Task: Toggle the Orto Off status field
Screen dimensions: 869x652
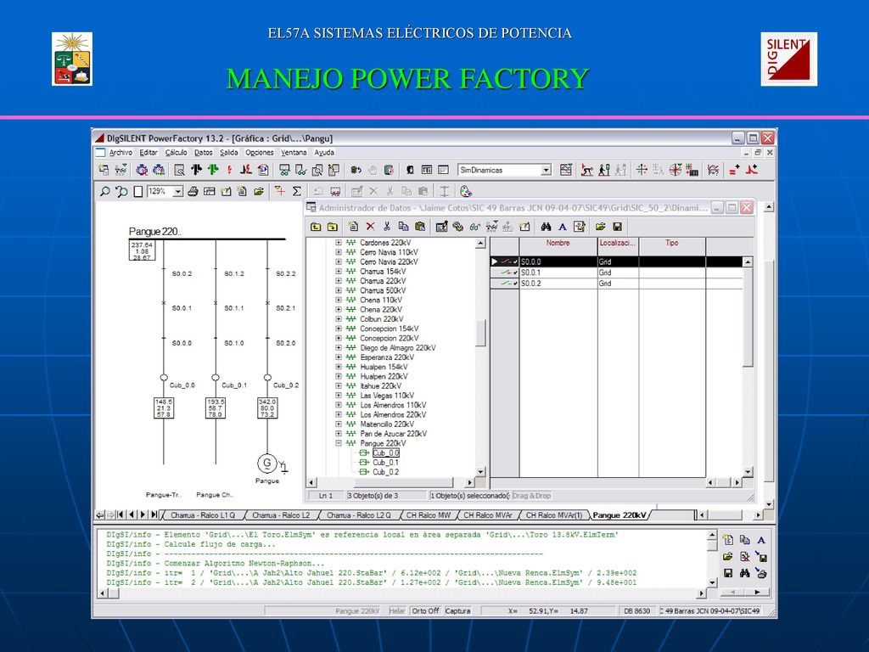Action: (426, 611)
